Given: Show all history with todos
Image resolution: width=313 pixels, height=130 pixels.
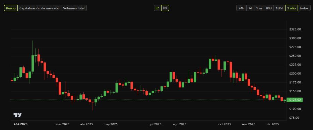Looking at the screenshot, I should point(304,8).
